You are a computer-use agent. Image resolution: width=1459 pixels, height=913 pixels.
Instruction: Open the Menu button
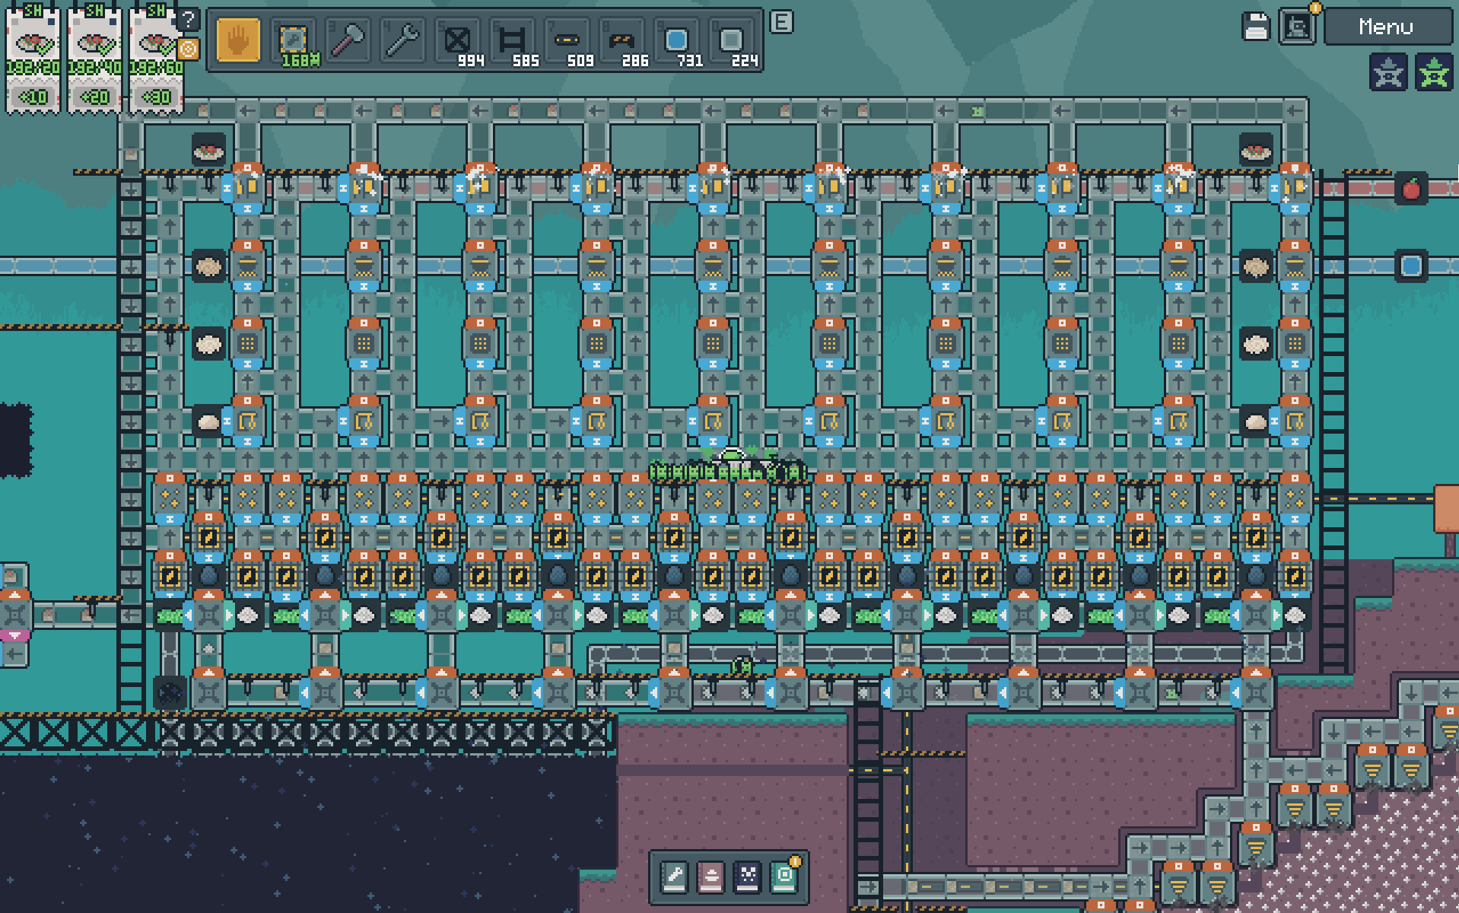point(1387,27)
